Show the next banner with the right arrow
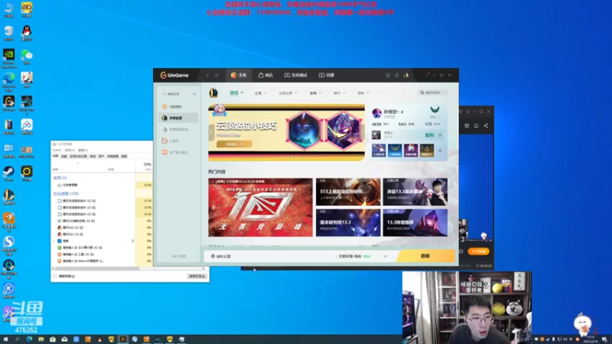Screen dimensions: 612x344 tap(362, 132)
